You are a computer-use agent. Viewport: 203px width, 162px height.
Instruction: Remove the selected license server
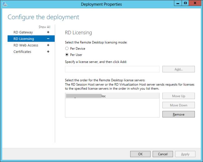[x=178, y=114]
